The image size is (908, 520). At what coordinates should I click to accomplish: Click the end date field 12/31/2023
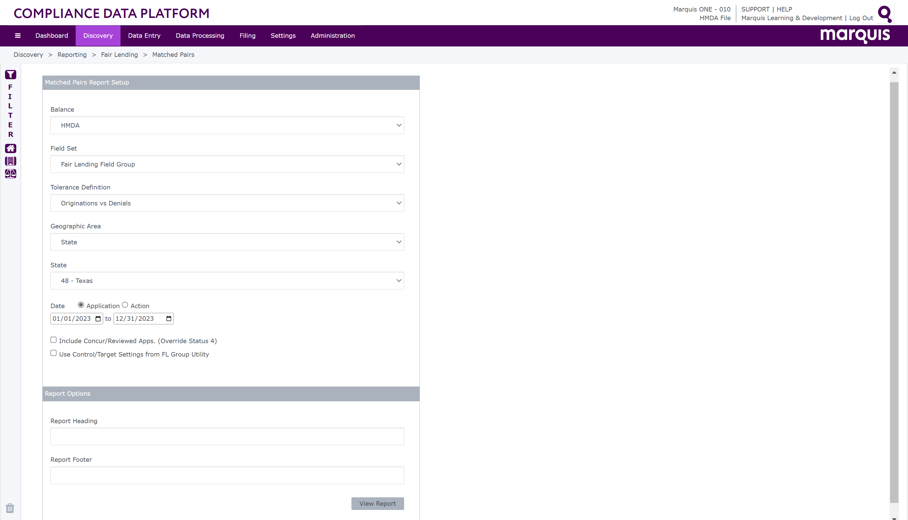pos(143,318)
